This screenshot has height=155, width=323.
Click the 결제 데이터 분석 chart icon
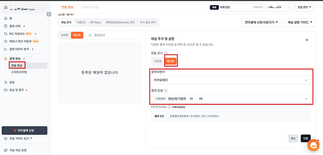[x=6, y=49]
